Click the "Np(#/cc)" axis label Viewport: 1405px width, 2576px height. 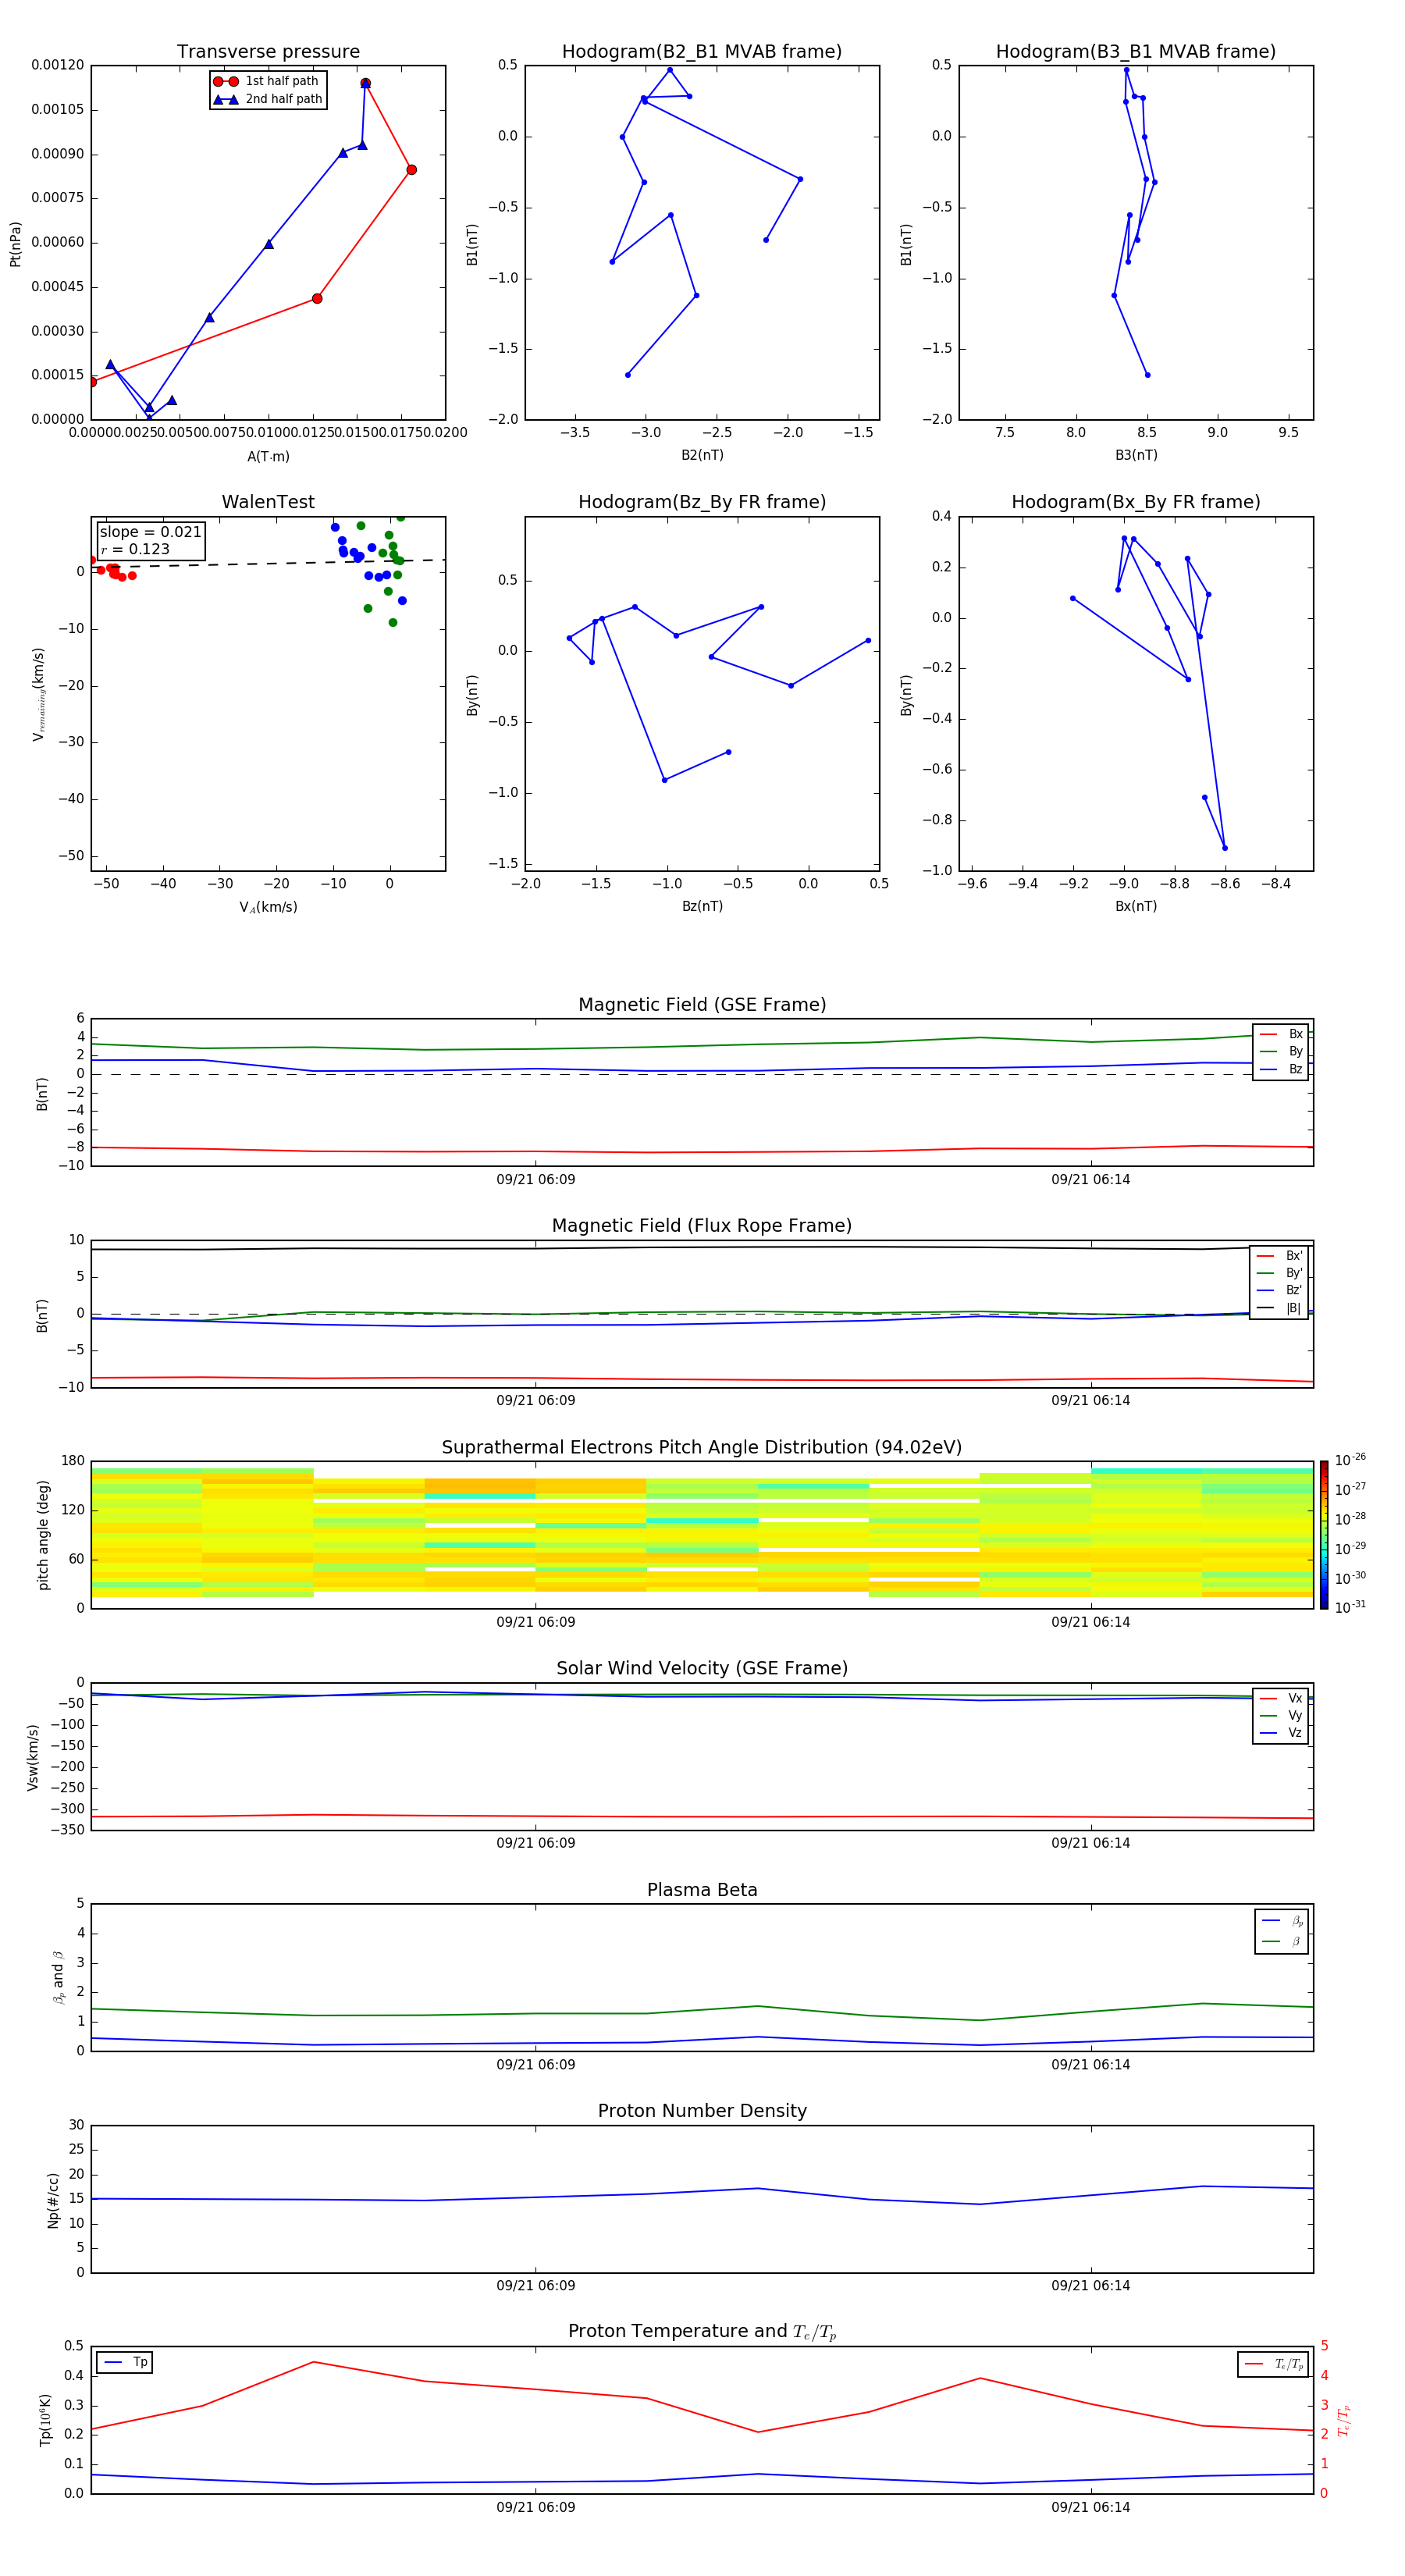pyautogui.click(x=53, y=2200)
